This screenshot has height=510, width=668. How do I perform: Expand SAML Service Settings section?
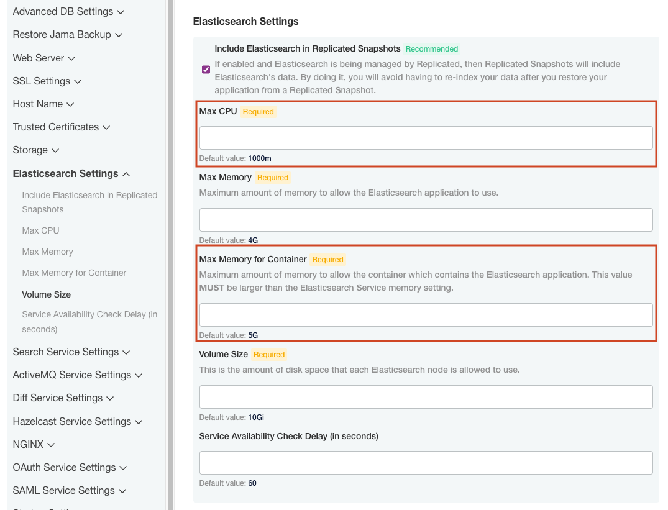pyautogui.click(x=70, y=490)
